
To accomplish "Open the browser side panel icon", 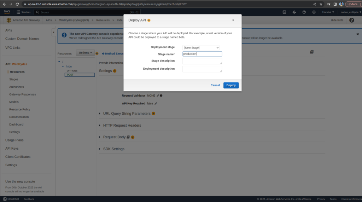I will point(335,4).
